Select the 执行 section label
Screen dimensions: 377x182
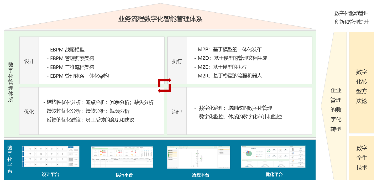coord(177,61)
